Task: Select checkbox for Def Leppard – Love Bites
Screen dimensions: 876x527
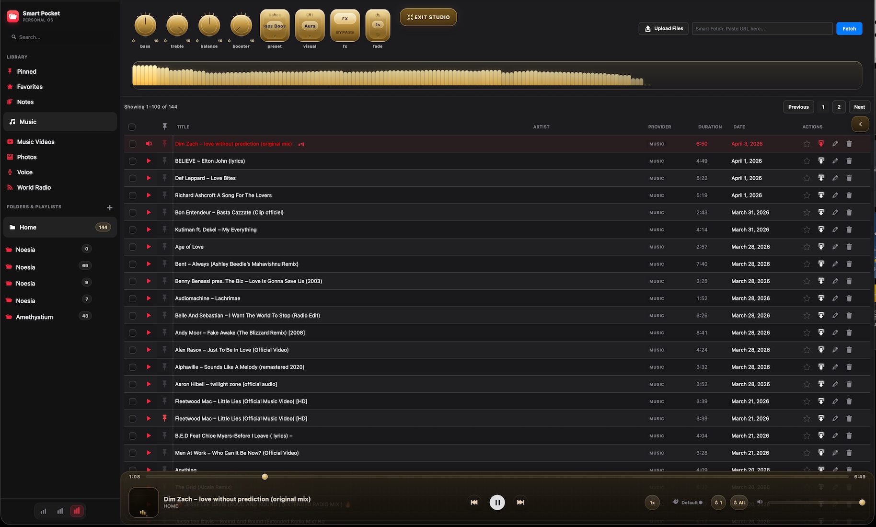Action: [x=133, y=178]
